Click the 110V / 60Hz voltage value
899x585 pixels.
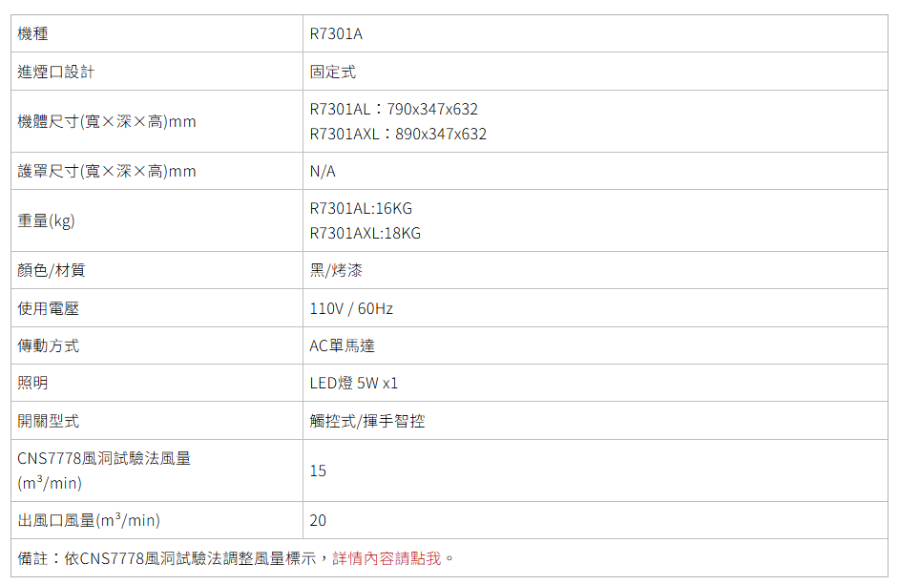pos(351,309)
